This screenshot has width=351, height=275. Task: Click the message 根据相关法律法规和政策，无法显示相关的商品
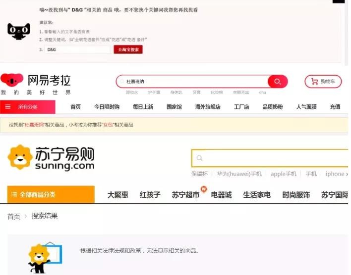point(140,251)
